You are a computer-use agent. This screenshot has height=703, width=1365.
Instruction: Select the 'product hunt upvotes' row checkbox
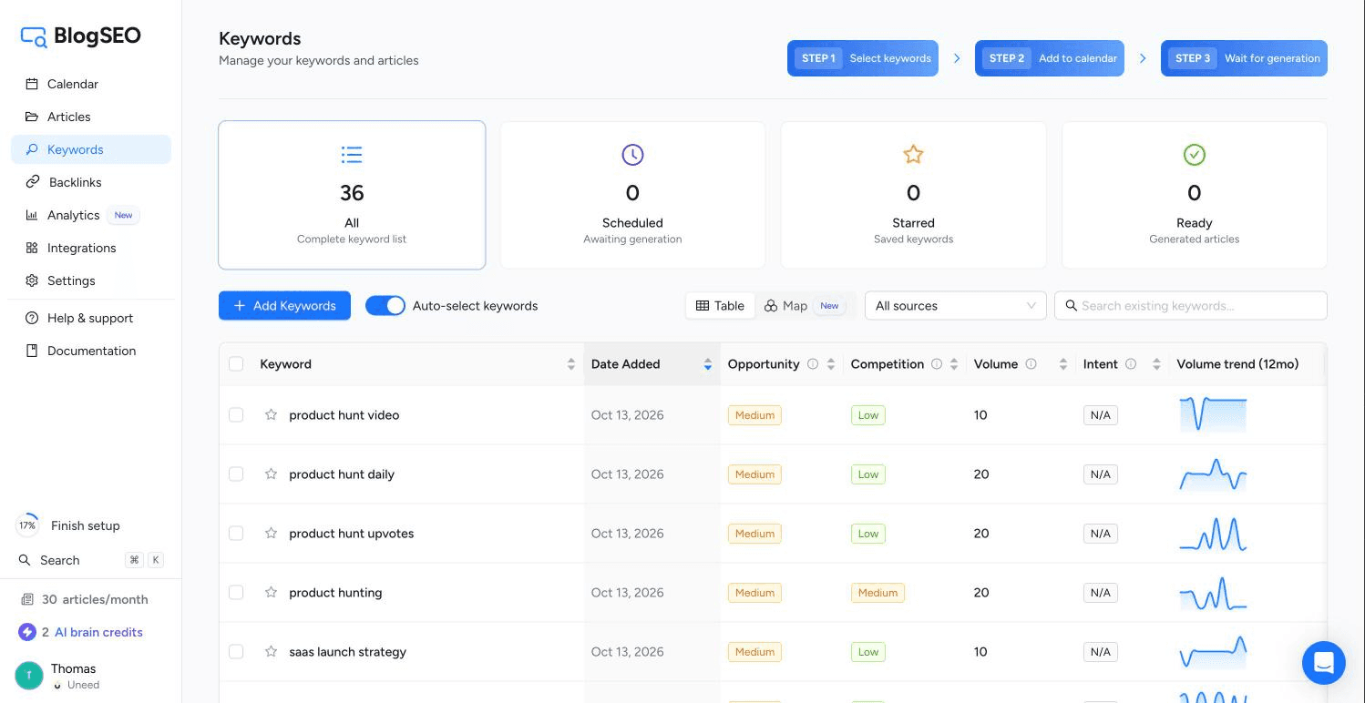pos(236,534)
